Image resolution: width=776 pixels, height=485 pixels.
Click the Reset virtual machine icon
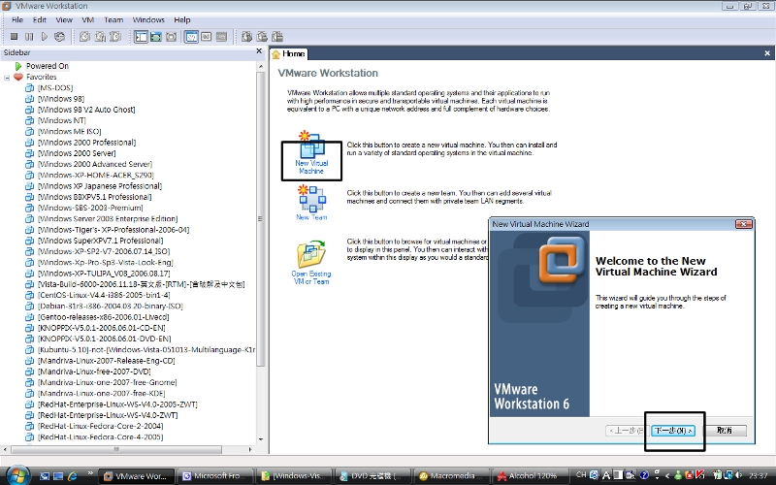click(59, 37)
